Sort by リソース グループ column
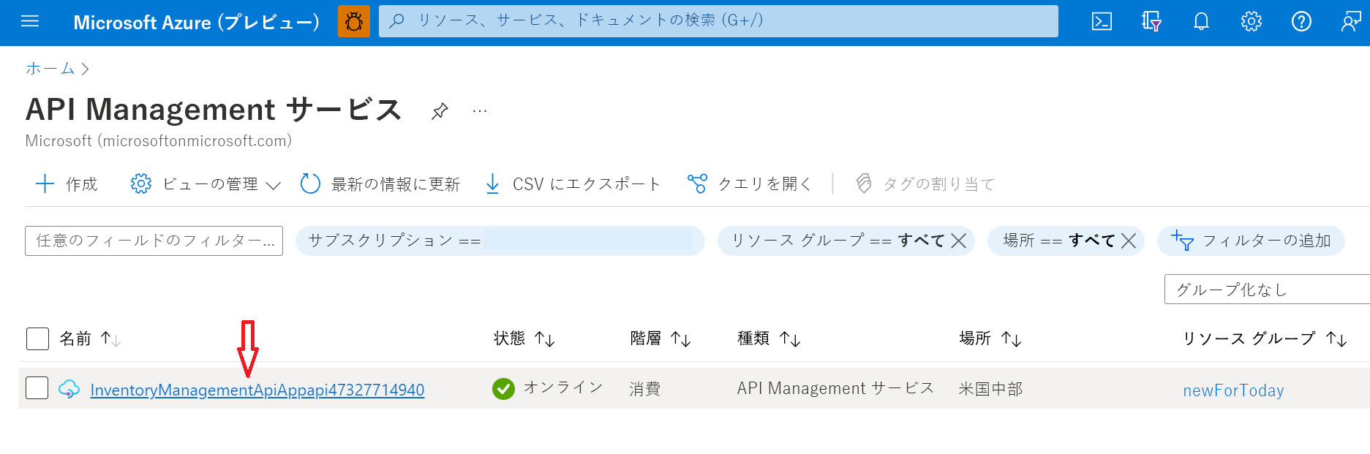 tap(1265, 338)
